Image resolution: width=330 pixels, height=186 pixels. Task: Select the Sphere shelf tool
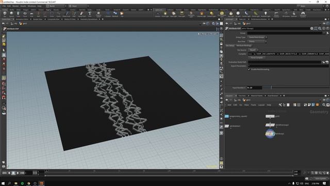click(x=11, y=14)
